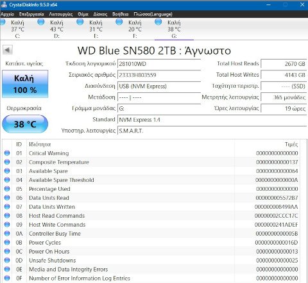308x283 pixels.
Task: Click the CrystalDiskInfo app icon in title bar
Action: [x=4, y=4]
